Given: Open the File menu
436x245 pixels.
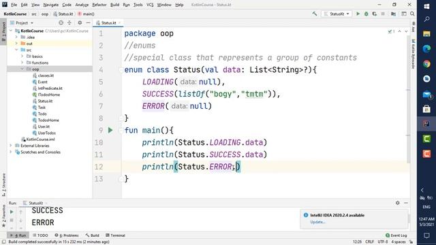Looking at the screenshot, I should pyautogui.click(x=14, y=5).
